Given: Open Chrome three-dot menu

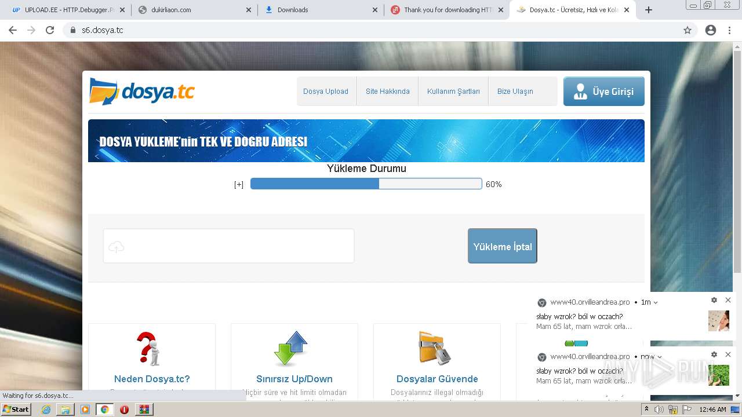Looking at the screenshot, I should [729, 30].
